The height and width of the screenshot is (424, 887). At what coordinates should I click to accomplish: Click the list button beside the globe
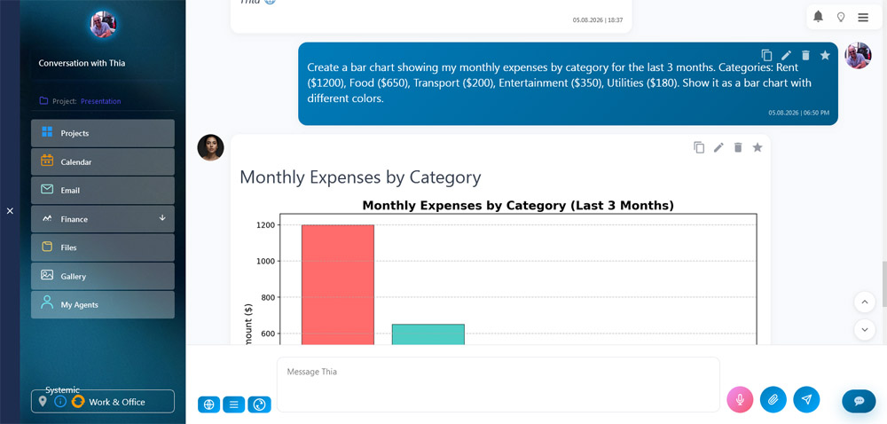233,404
